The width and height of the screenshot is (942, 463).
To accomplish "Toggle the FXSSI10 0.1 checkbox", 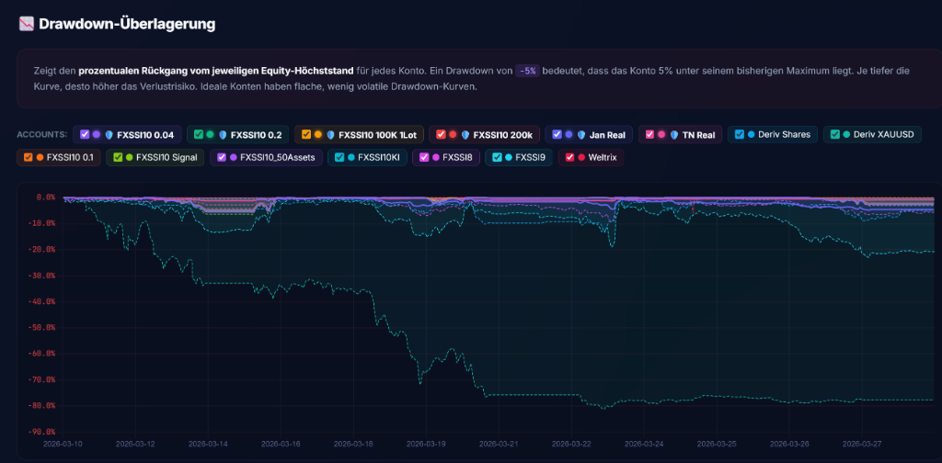I will point(28,157).
